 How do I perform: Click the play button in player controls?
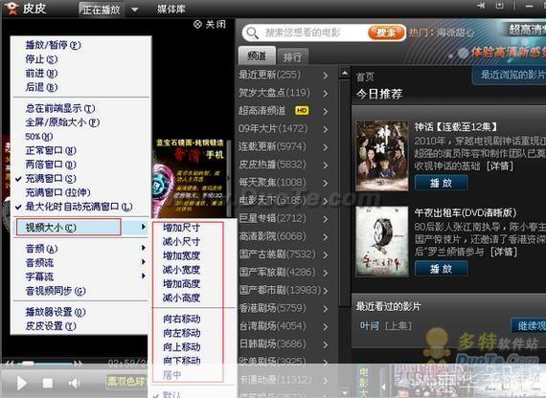[21, 384]
